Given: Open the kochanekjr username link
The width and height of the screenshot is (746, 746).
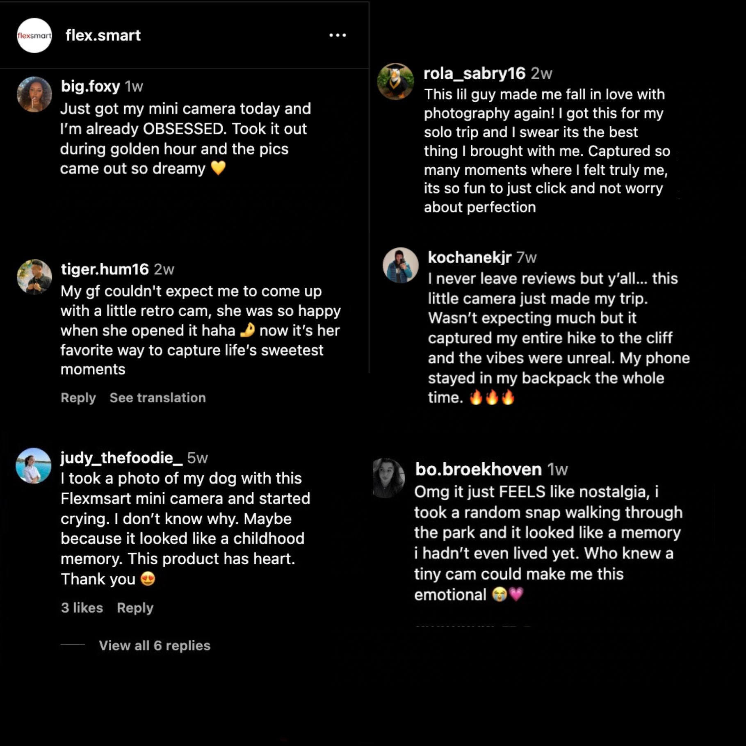Looking at the screenshot, I should click(469, 257).
